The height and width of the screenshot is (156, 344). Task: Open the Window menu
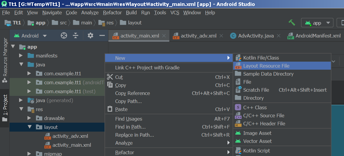[192, 13]
